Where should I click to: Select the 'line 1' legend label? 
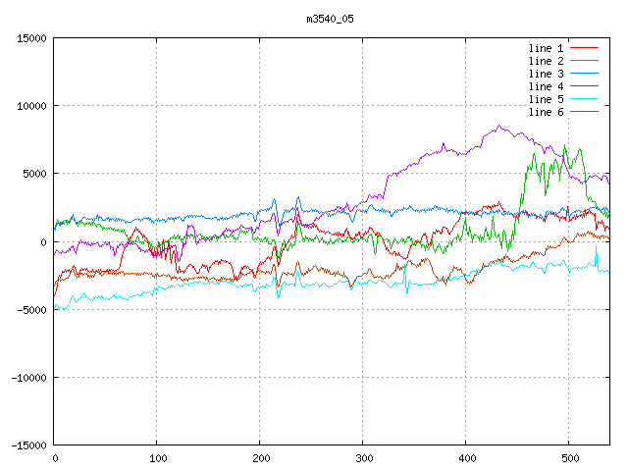pos(546,48)
